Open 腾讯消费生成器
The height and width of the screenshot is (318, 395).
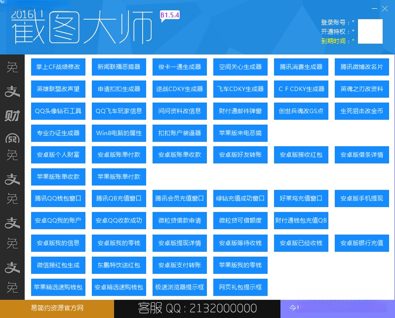click(301, 67)
